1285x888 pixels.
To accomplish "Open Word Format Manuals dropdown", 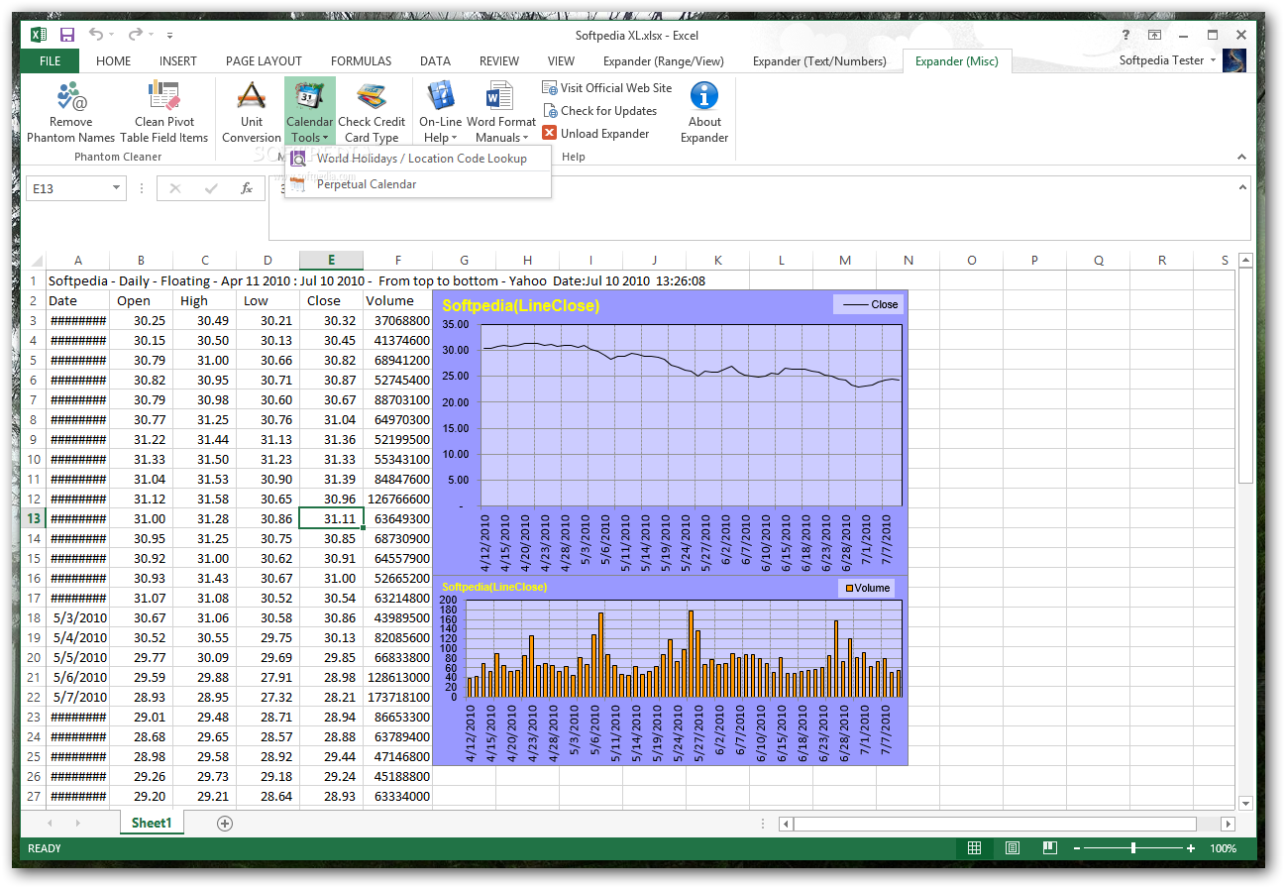I will click(x=501, y=112).
